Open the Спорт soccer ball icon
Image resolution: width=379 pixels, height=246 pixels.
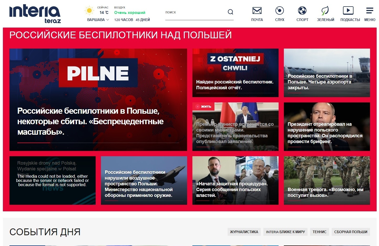302,11
